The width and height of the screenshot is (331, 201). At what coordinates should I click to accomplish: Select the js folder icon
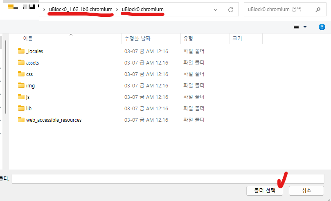pyautogui.click(x=21, y=97)
